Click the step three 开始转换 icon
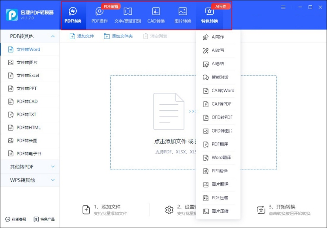 coord(261,210)
